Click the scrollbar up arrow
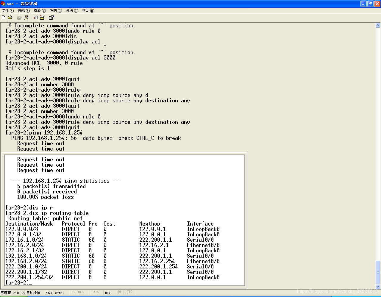Screen dimensions: 381x297 click(x=378, y=25)
